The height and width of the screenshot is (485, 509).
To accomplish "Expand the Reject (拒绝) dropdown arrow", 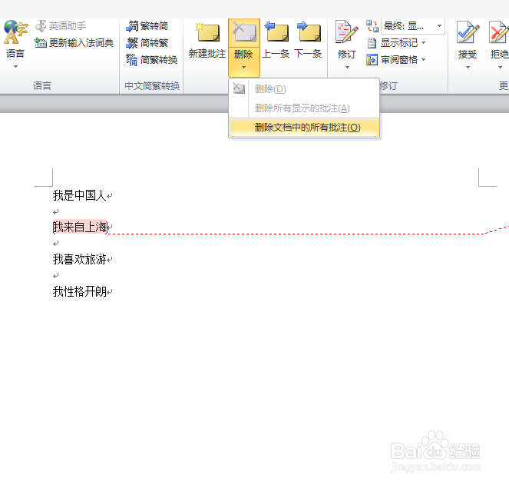I will [500, 68].
